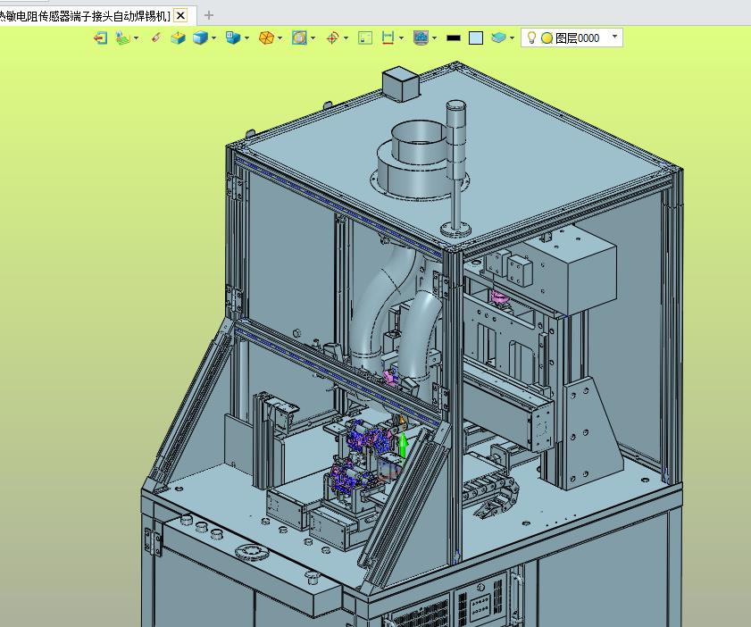Expand the red crosshair icon dropdown arrow
The image size is (751, 627).
tap(346, 38)
